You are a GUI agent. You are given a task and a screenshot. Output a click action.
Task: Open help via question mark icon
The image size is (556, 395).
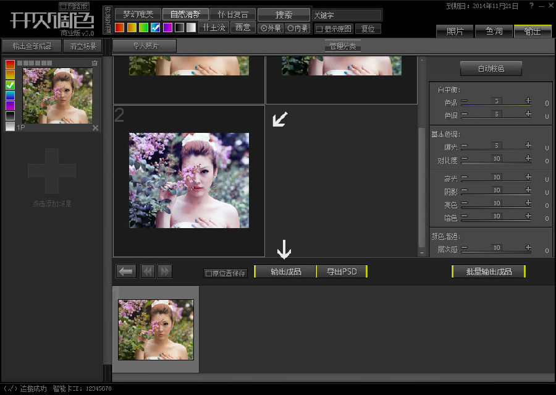pyautogui.click(x=531, y=6)
